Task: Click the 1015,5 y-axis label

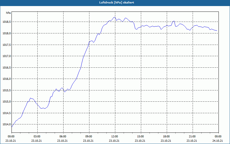Action: pyautogui.click(x=6, y=90)
